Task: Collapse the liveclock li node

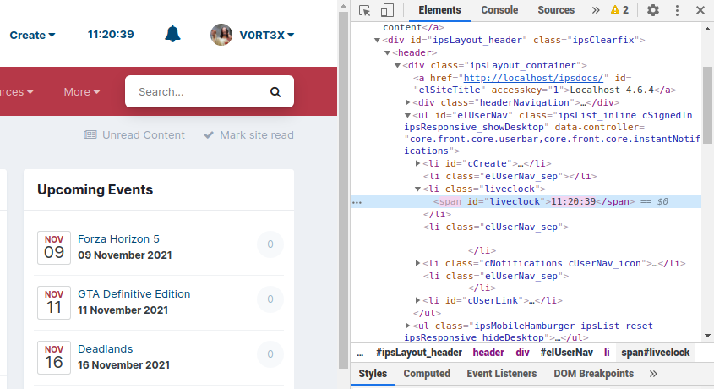Action: coord(417,189)
